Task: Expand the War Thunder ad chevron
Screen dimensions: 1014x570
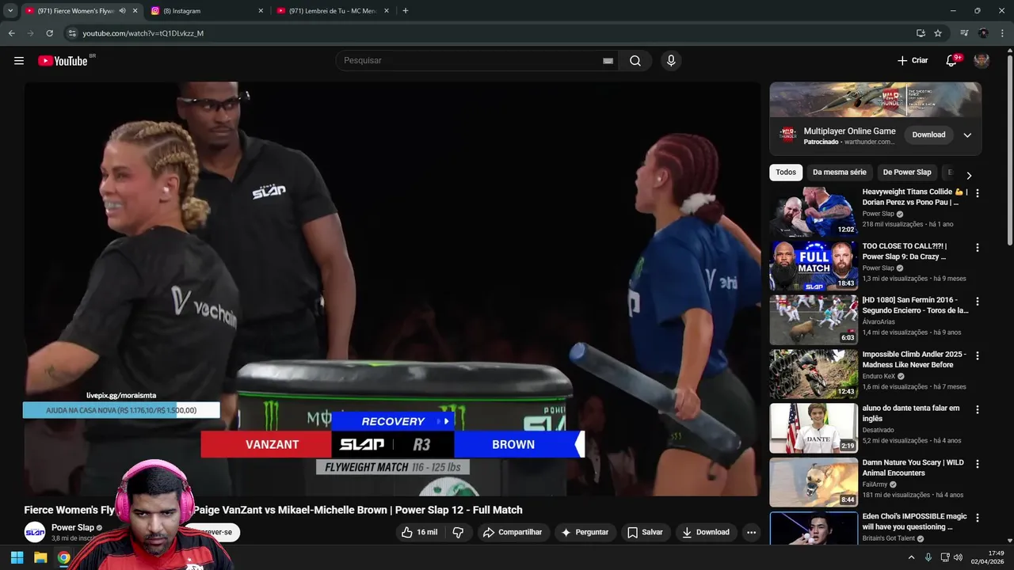Action: click(x=967, y=135)
